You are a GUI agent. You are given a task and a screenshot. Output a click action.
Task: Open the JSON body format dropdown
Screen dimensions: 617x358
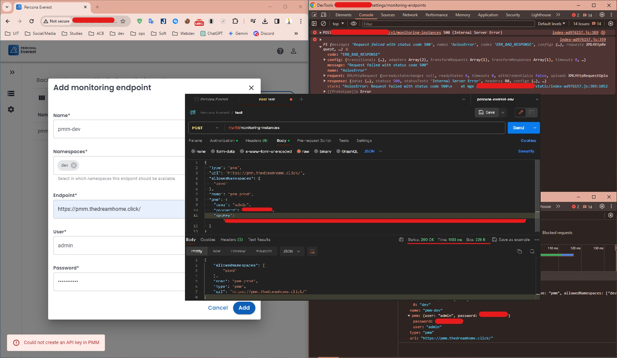pyautogui.click(x=373, y=151)
